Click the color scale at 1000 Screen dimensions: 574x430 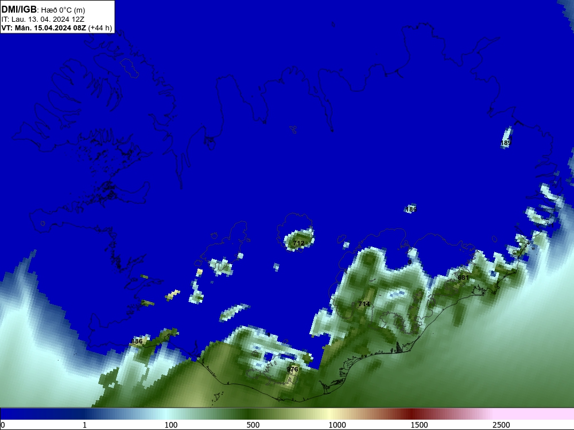337,425
